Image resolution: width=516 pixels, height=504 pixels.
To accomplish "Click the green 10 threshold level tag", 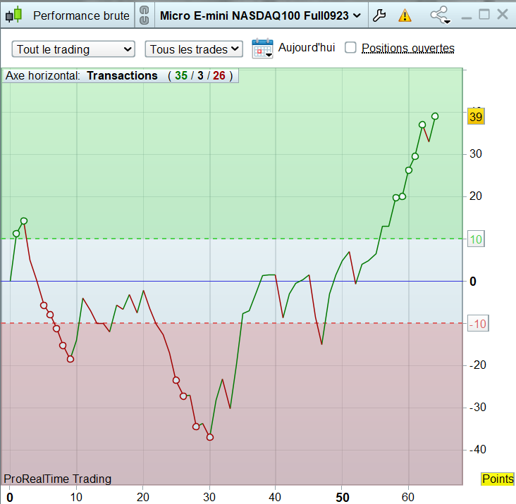I will [476, 239].
